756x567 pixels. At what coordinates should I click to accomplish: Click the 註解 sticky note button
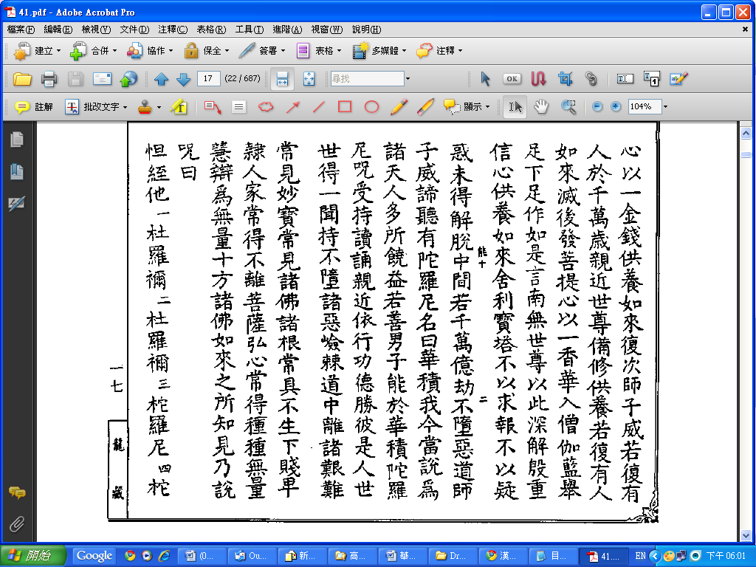pos(34,107)
